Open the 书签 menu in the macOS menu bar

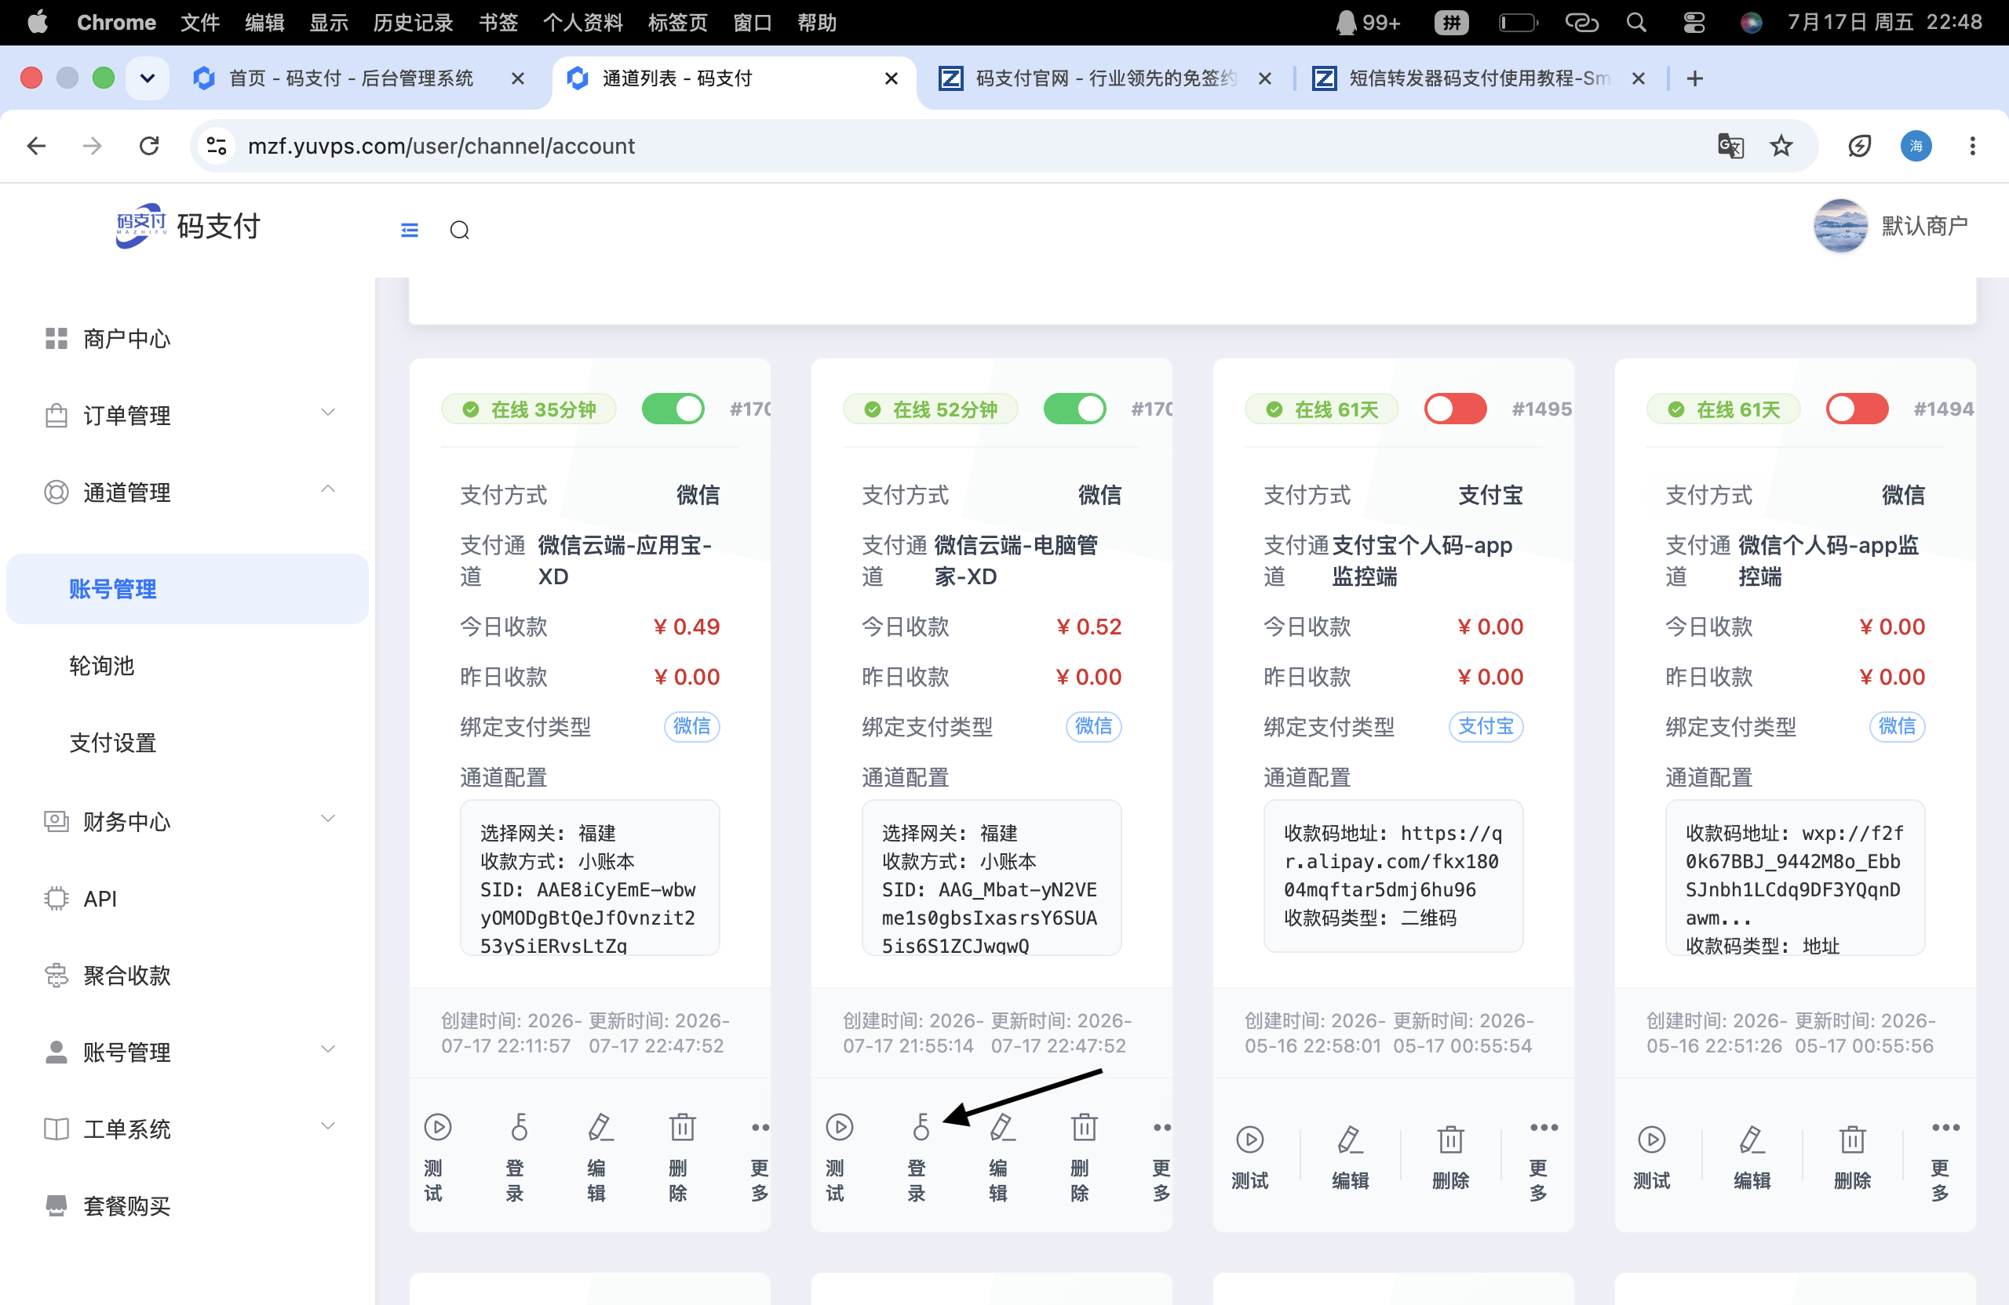pyautogui.click(x=498, y=22)
